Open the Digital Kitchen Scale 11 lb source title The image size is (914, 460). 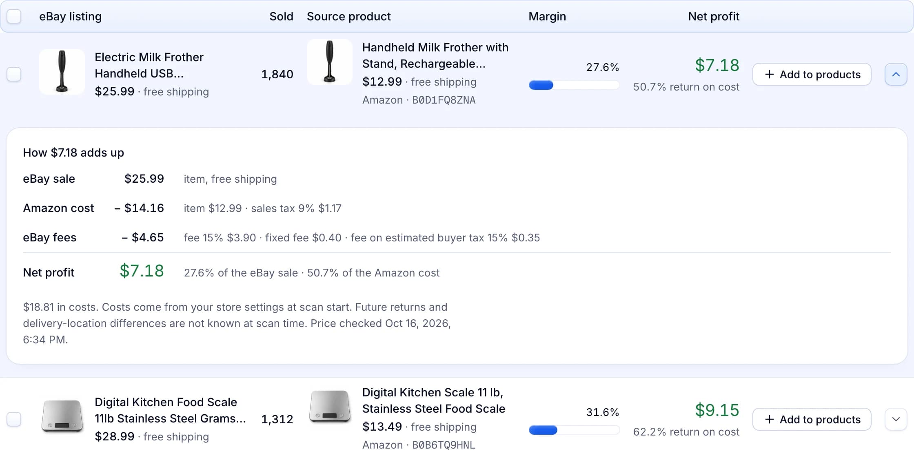point(434,400)
